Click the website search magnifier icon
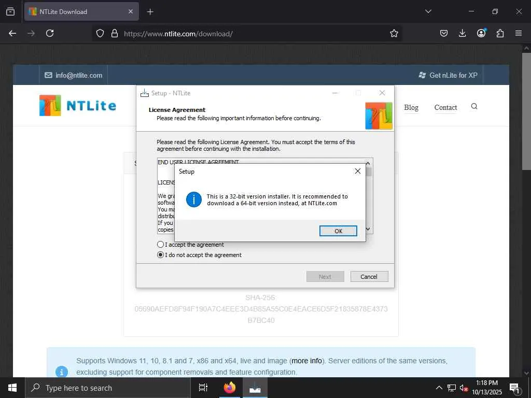The height and width of the screenshot is (398, 531). 474,107
